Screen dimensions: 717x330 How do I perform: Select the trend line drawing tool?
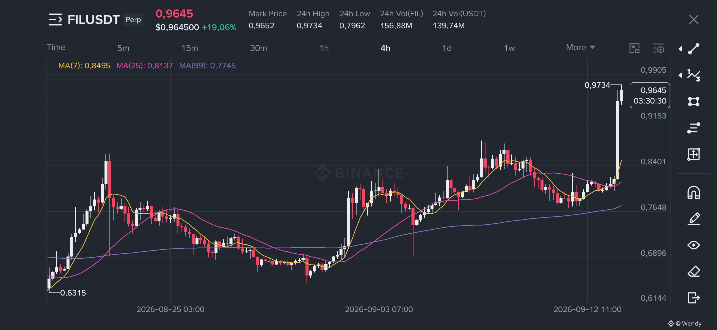693,49
